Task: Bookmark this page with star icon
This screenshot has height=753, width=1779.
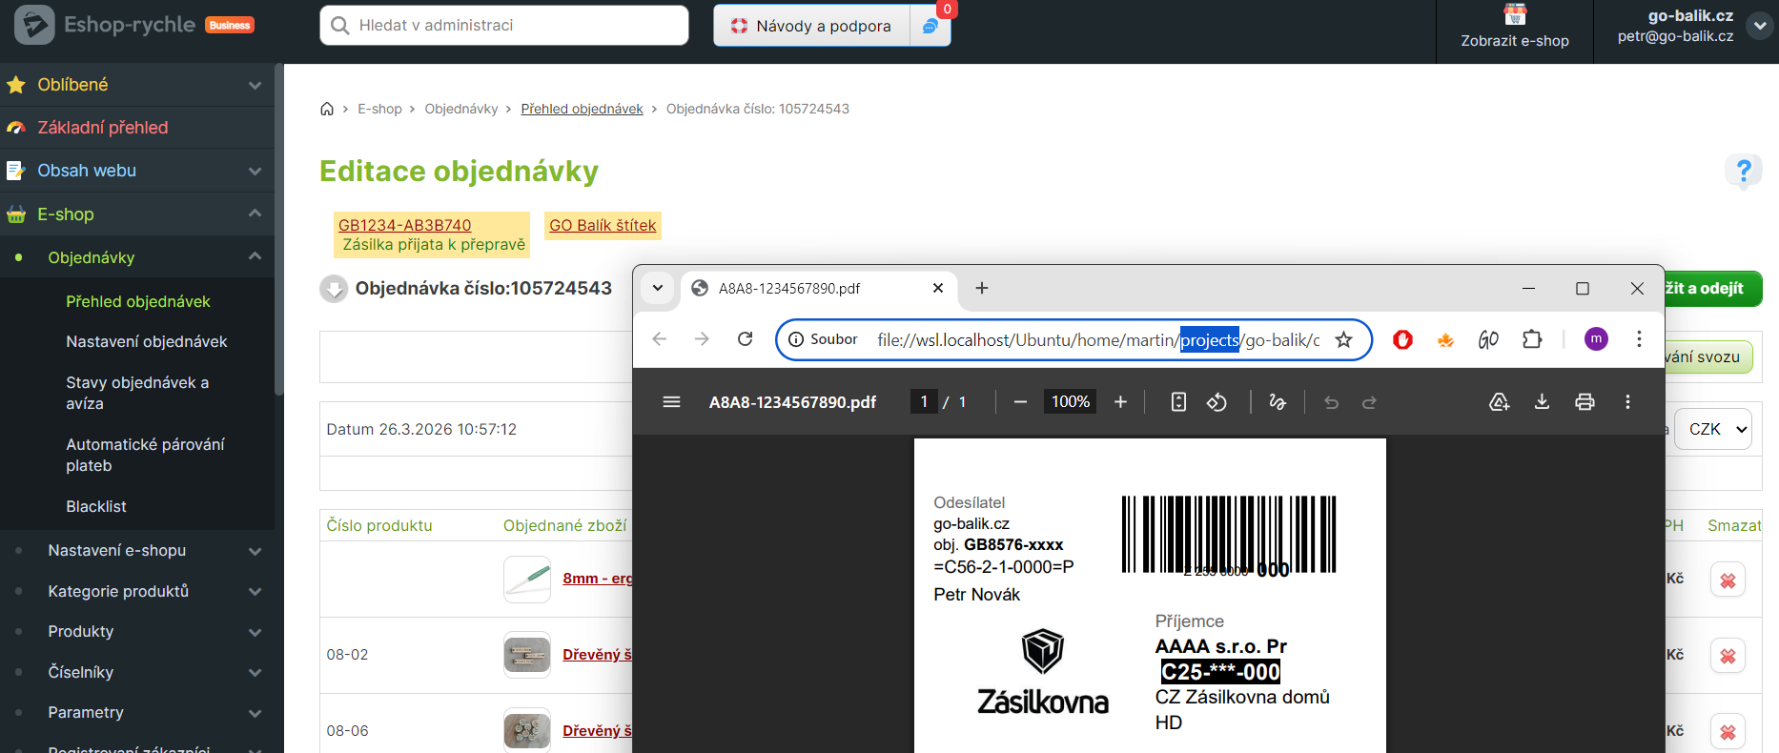Action: click(x=1343, y=340)
